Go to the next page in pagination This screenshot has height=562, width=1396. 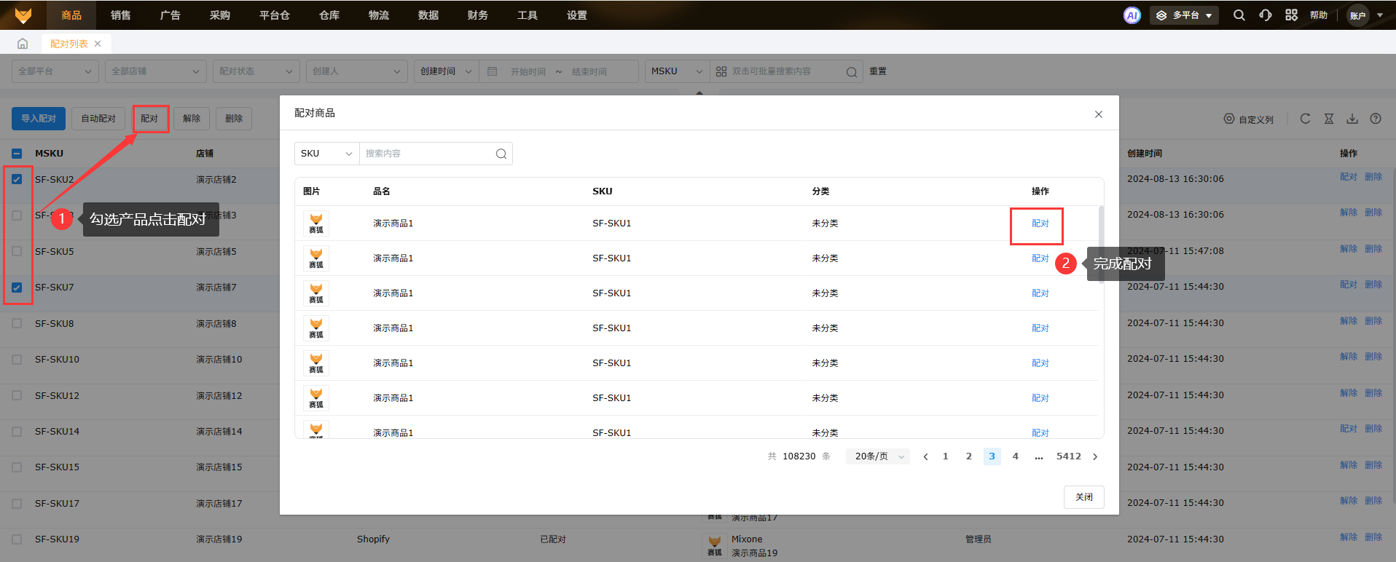[1095, 456]
